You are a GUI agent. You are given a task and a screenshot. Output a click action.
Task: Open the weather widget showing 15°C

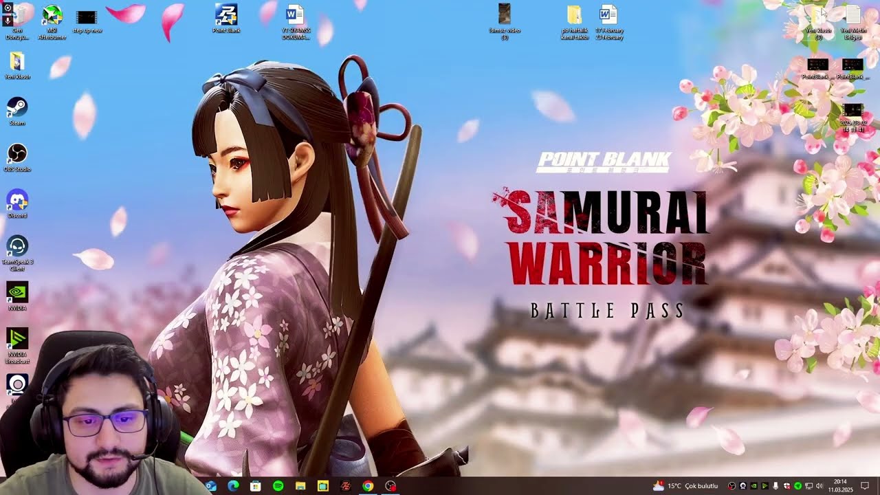pos(685,486)
